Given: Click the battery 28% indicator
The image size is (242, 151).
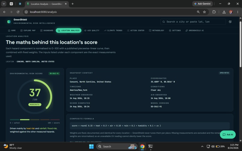Looking at the screenshot, I should pyautogui.click(x=220, y=147).
